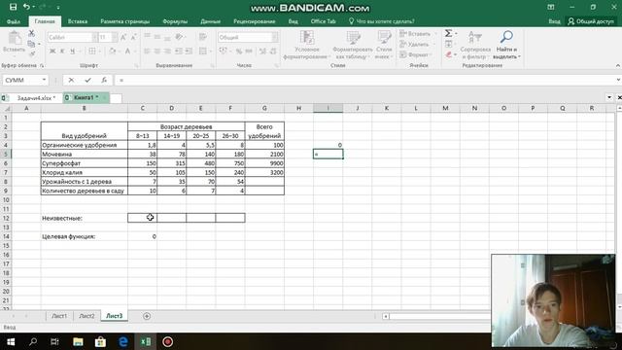Viewport: 622px width, 350px height.
Task: Open File Explorer from taskbar
Action: (x=78, y=341)
